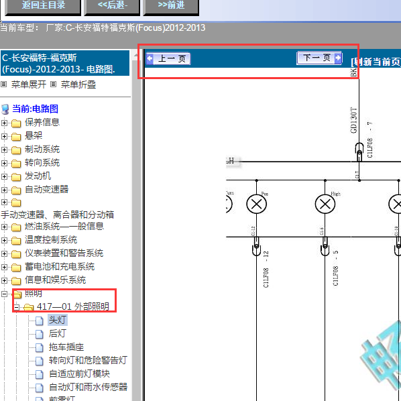Image resolution: width=401 pixels, height=401 pixels.
Task: Expand the 悬架 tree node
Action: [x=4, y=136]
